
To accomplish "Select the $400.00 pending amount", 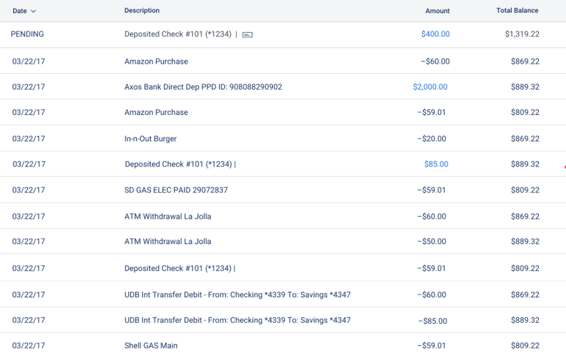I will coord(435,34).
